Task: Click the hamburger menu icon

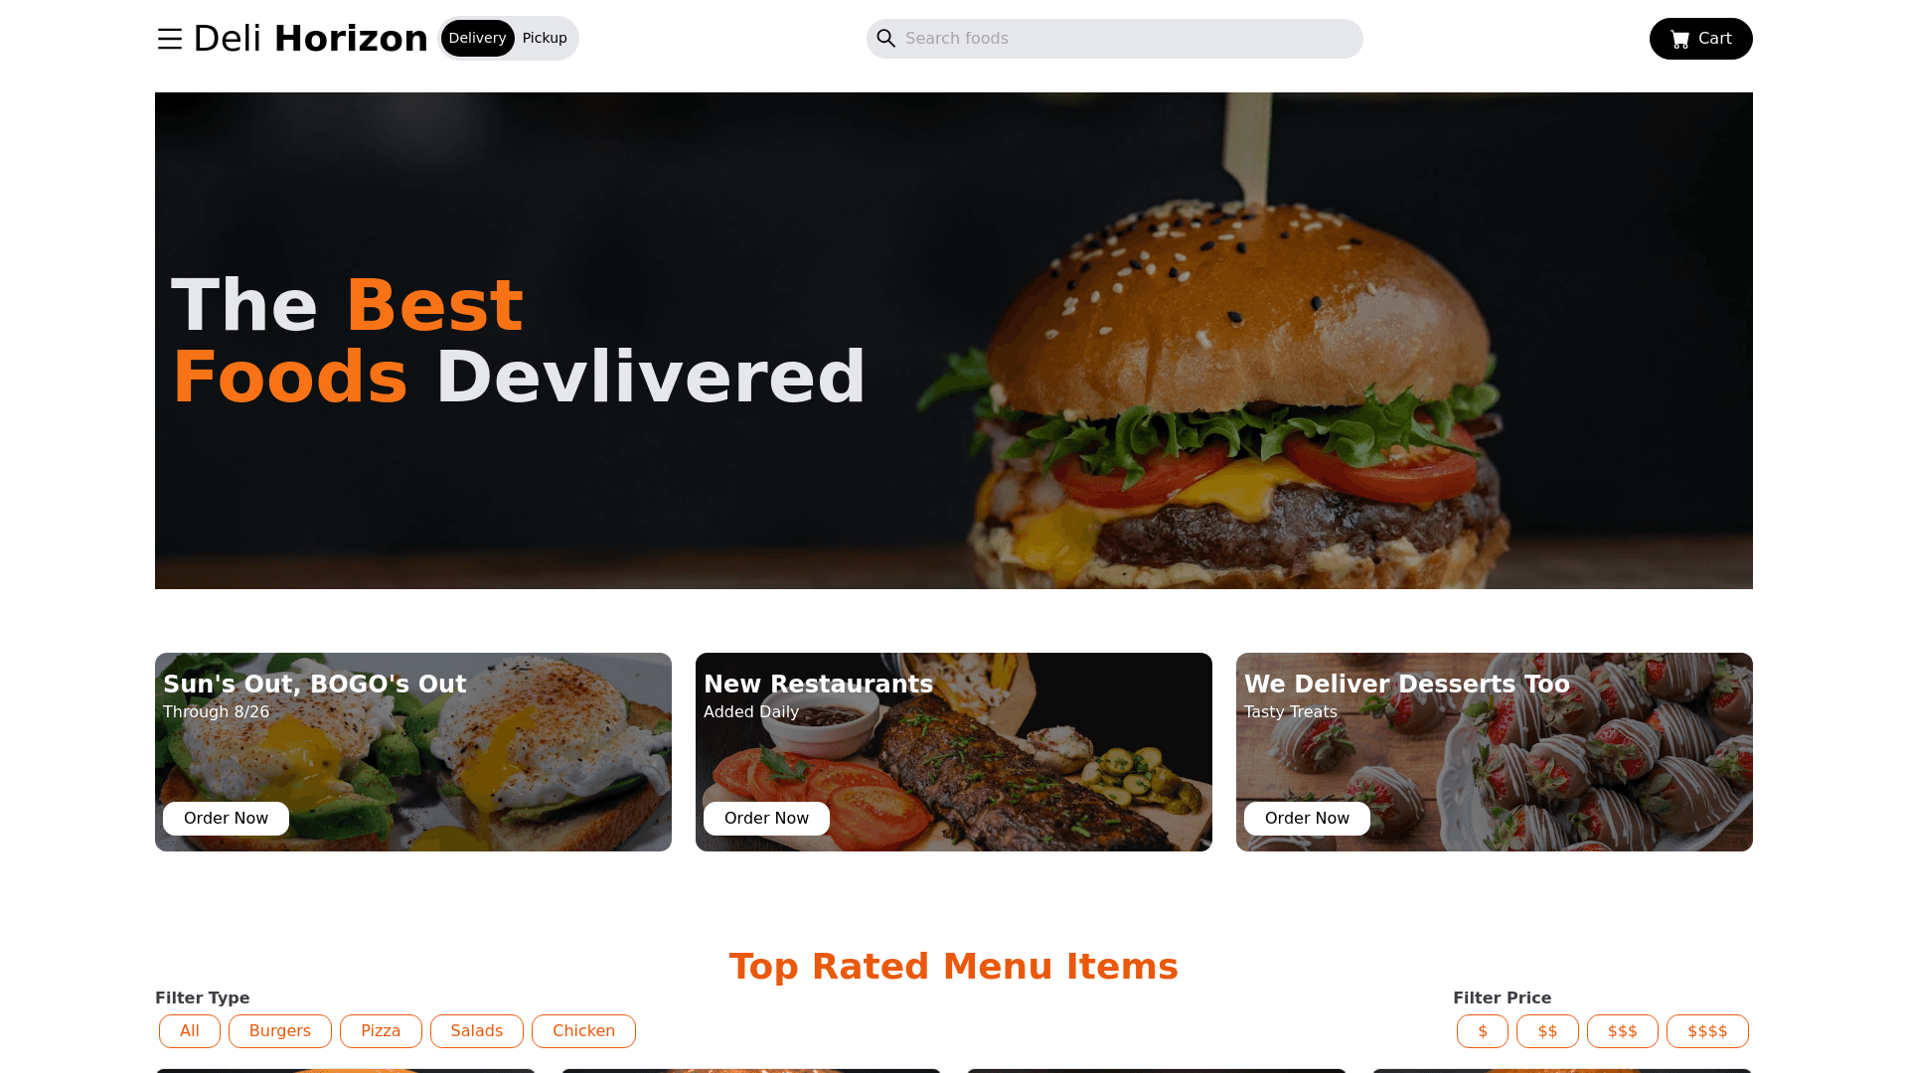Action: click(169, 38)
